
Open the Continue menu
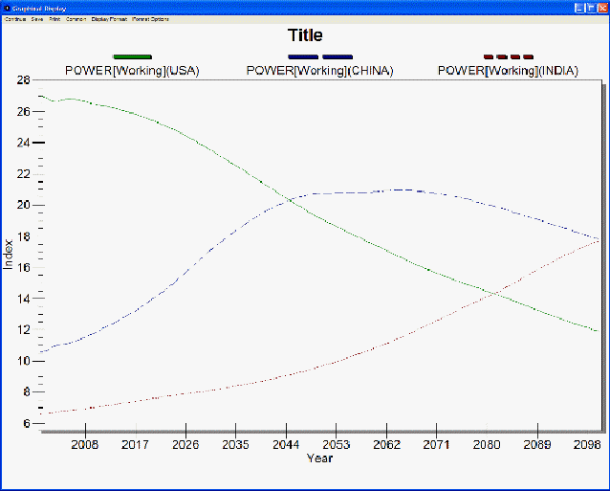coord(14,19)
